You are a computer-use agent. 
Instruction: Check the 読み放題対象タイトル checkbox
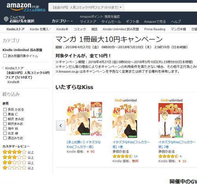click(5, 56)
